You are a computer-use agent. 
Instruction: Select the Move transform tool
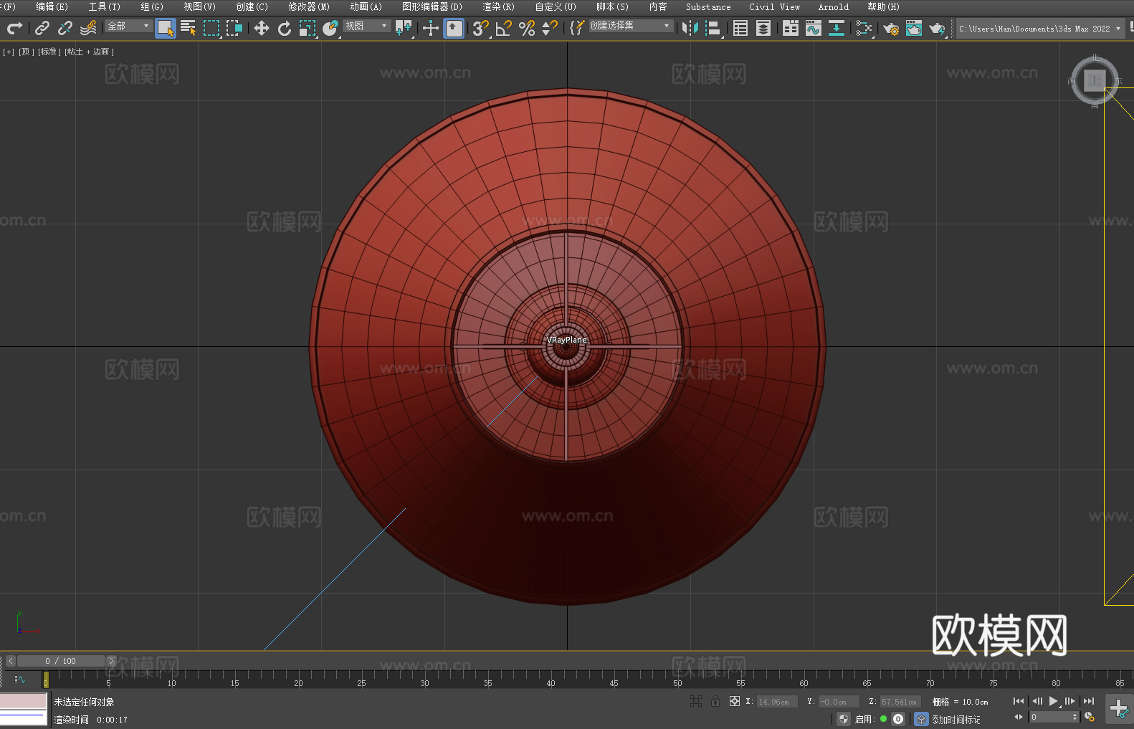(x=261, y=28)
